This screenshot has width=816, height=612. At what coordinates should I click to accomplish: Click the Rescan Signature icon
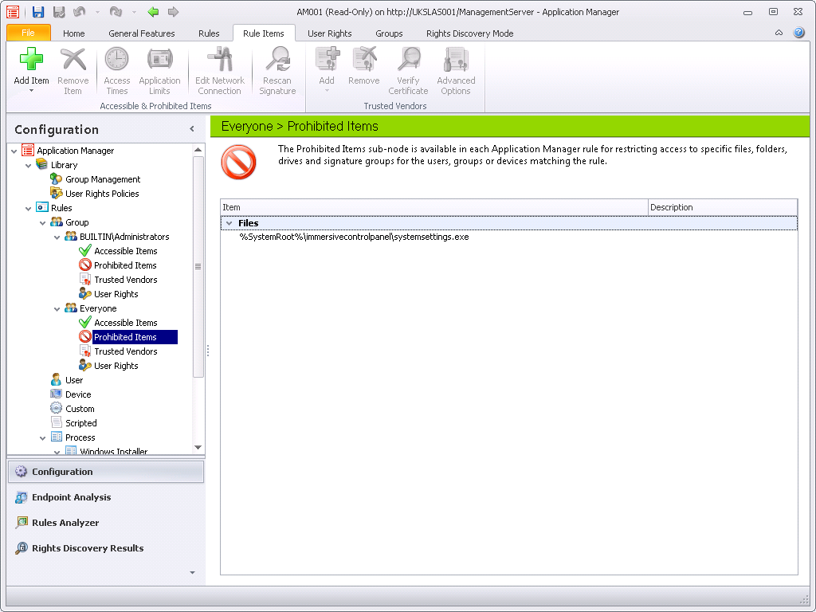(277, 59)
